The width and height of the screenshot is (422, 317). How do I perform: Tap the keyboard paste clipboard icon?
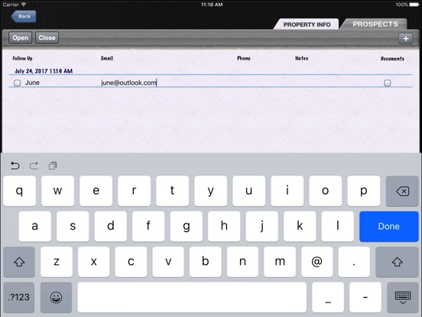(x=53, y=165)
